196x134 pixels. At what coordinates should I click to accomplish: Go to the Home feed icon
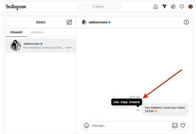click(155, 7)
